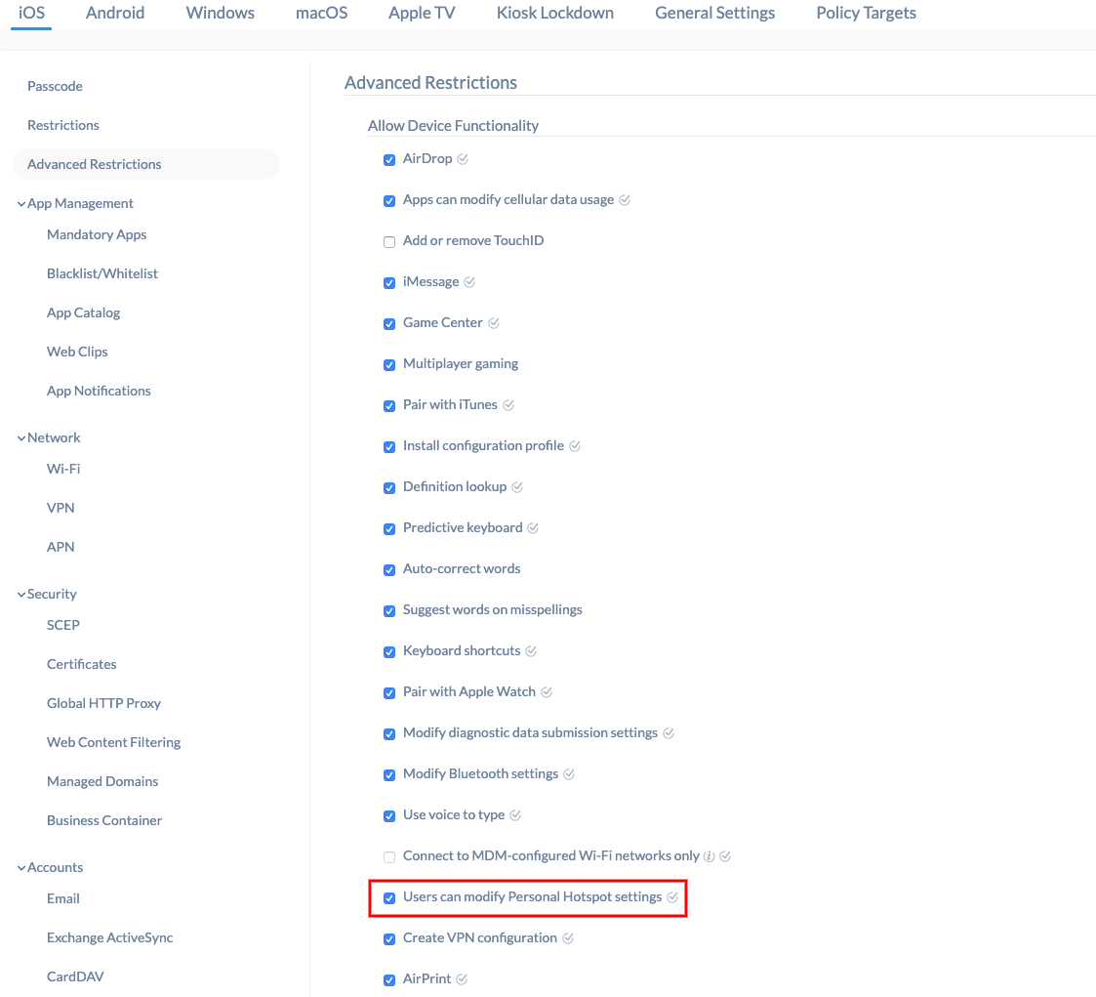Open the General Settings tab

point(714,13)
